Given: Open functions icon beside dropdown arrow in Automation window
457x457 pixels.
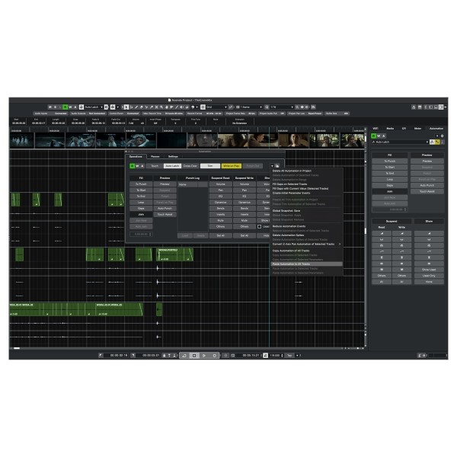Looking at the screenshot, I should click(x=277, y=166).
